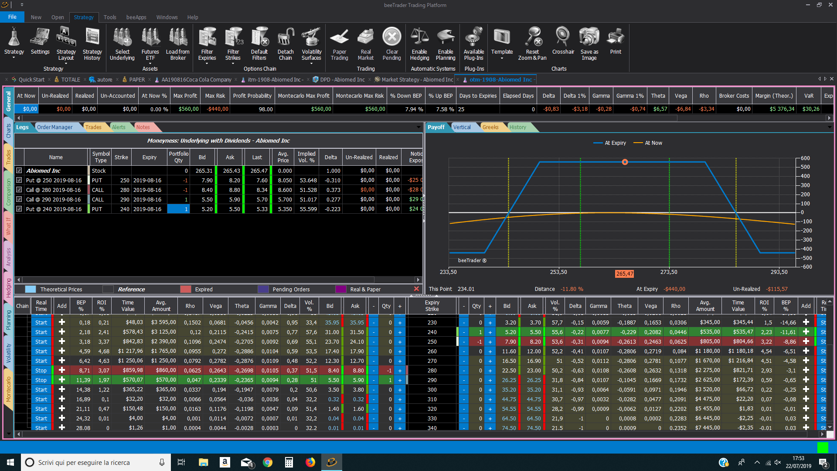
Task: Expand the Strategy ribbon button dropdown
Action: click(14, 58)
